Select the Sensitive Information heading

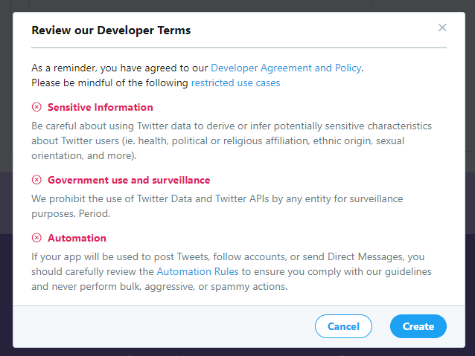[101, 107]
